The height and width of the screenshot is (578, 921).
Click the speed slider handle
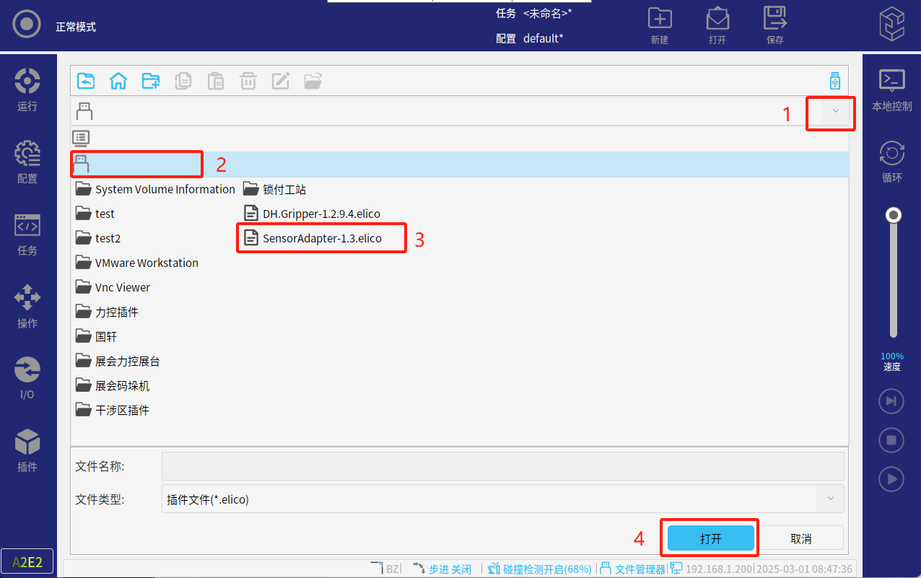(x=894, y=215)
